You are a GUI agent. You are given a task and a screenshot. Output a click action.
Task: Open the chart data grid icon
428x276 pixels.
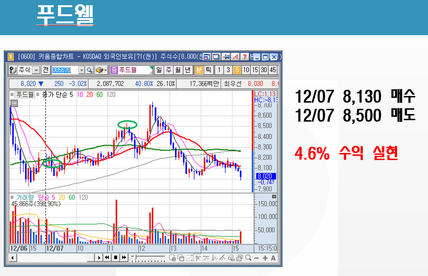click(14, 103)
